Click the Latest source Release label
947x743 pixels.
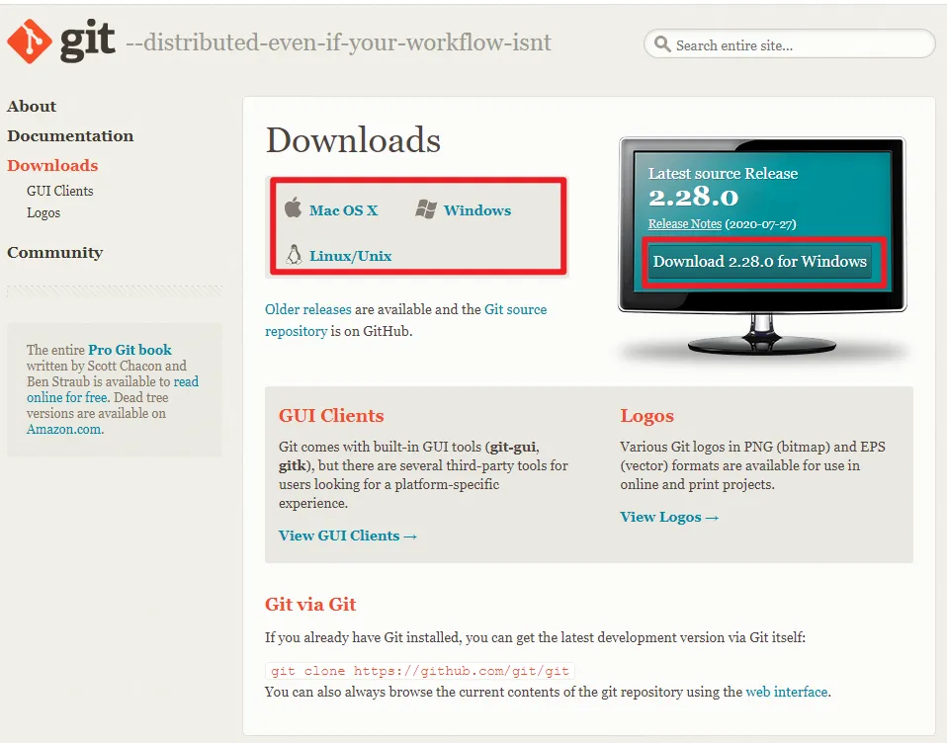coord(723,174)
